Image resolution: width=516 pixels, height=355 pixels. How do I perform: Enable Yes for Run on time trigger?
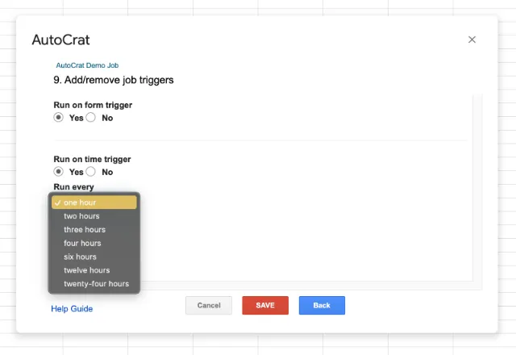[x=59, y=172]
